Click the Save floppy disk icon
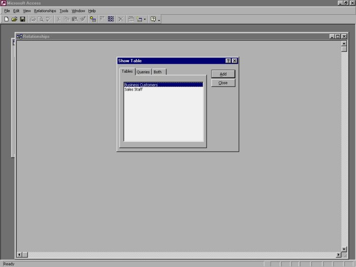This screenshot has height=267, width=356. coord(22,19)
